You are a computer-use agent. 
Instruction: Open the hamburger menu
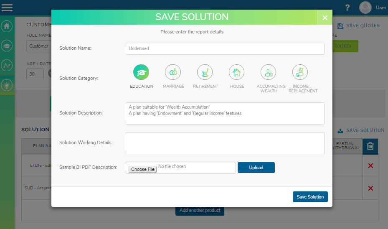(7, 8)
